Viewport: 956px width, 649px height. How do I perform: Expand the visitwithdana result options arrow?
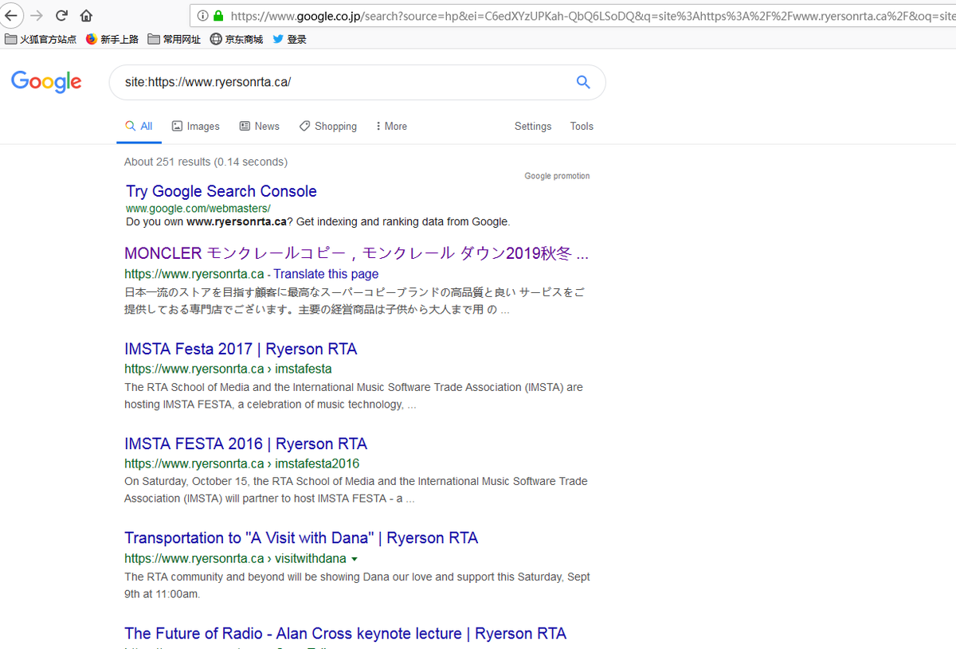[354, 559]
